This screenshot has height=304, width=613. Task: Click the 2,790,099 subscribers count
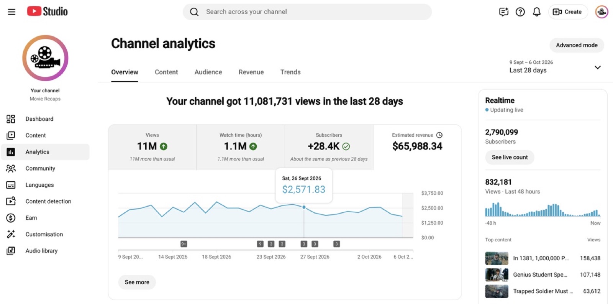[502, 132]
